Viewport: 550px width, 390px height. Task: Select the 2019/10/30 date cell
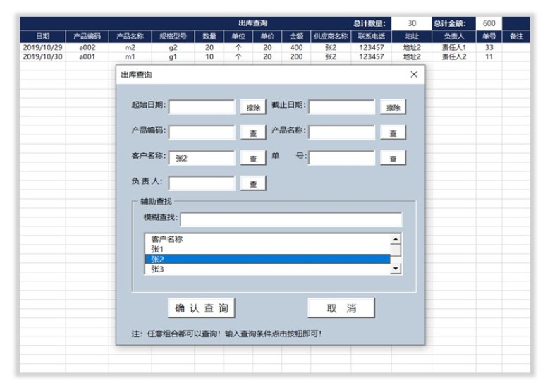point(42,56)
